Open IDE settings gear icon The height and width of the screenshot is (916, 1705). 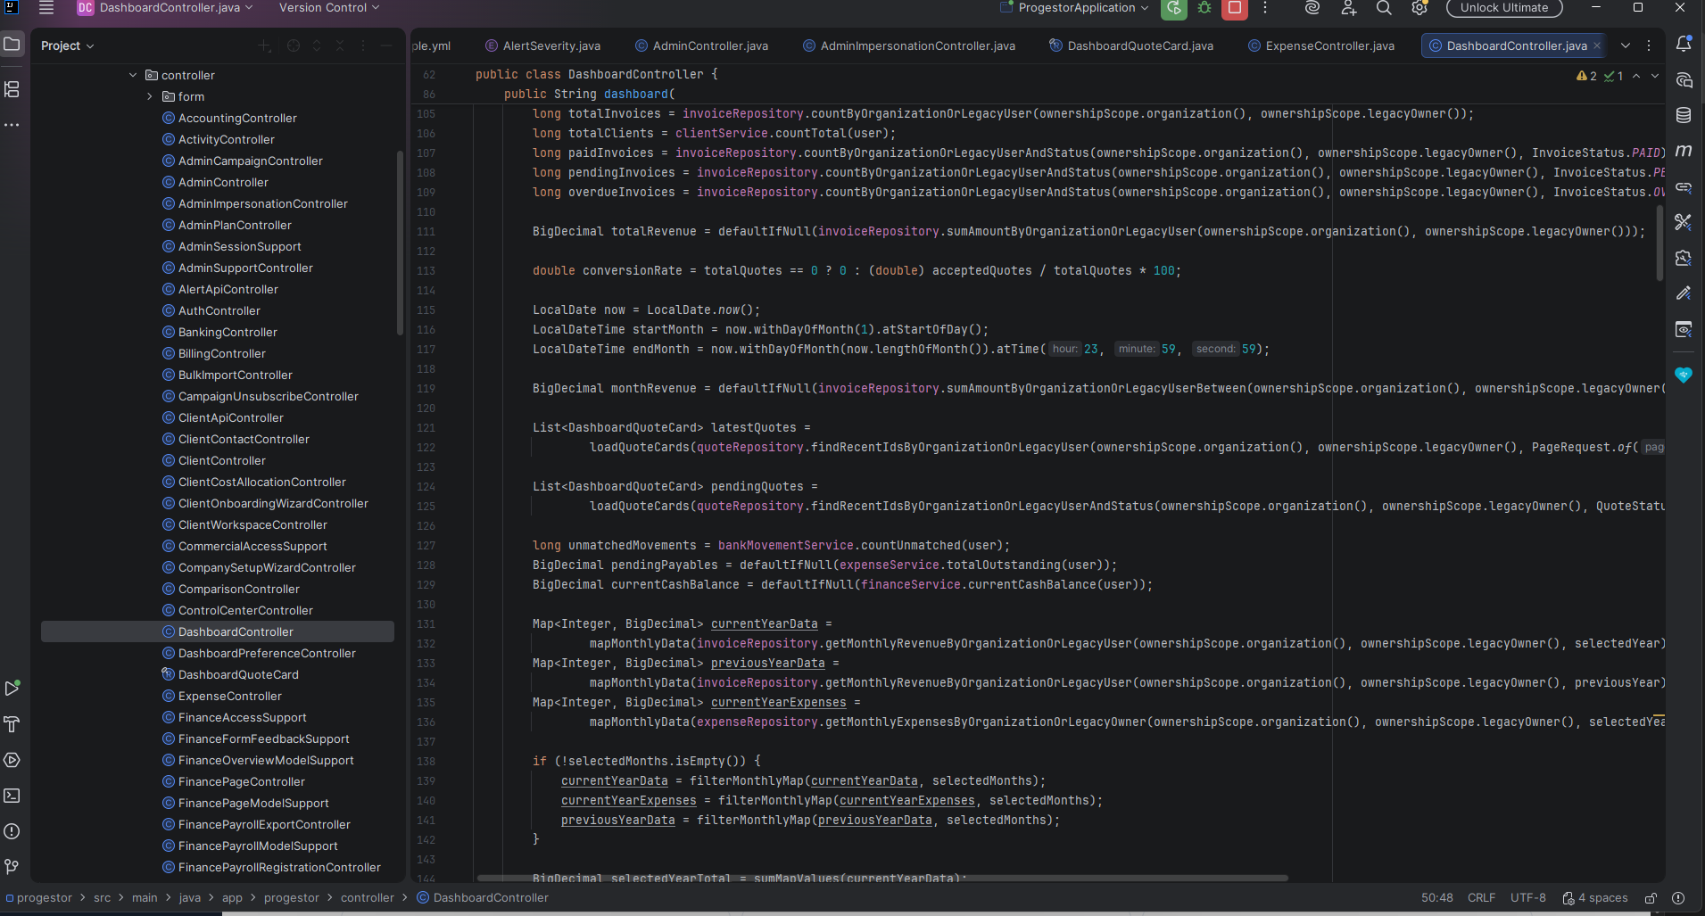[1419, 8]
